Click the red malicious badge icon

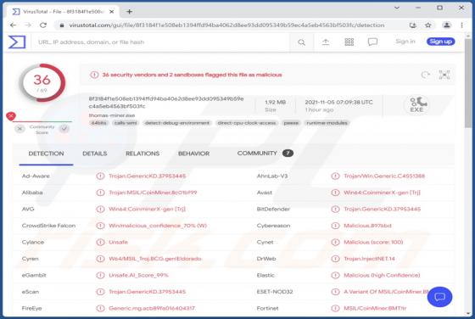[x=11, y=116]
